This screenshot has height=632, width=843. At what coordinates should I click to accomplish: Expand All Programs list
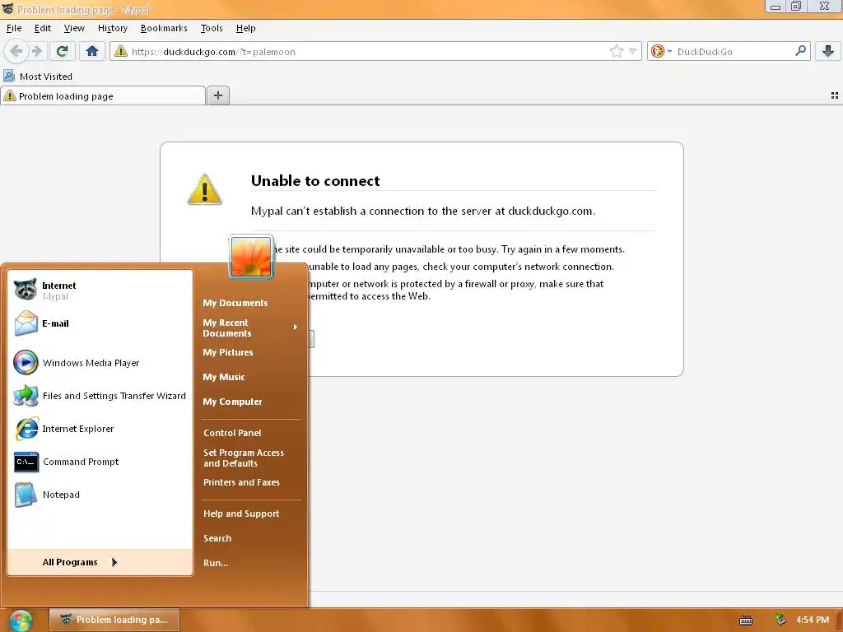[100, 562]
